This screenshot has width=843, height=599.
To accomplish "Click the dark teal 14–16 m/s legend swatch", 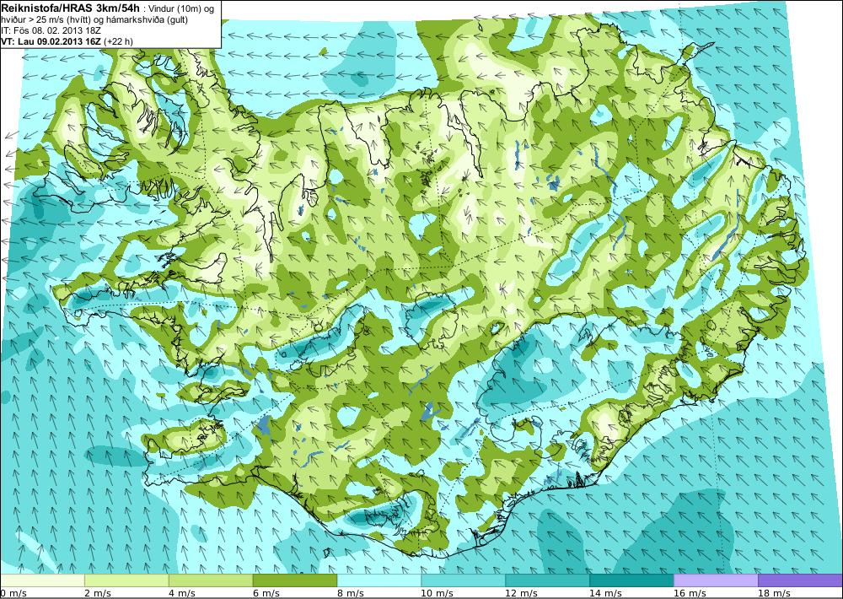I will coord(631,580).
